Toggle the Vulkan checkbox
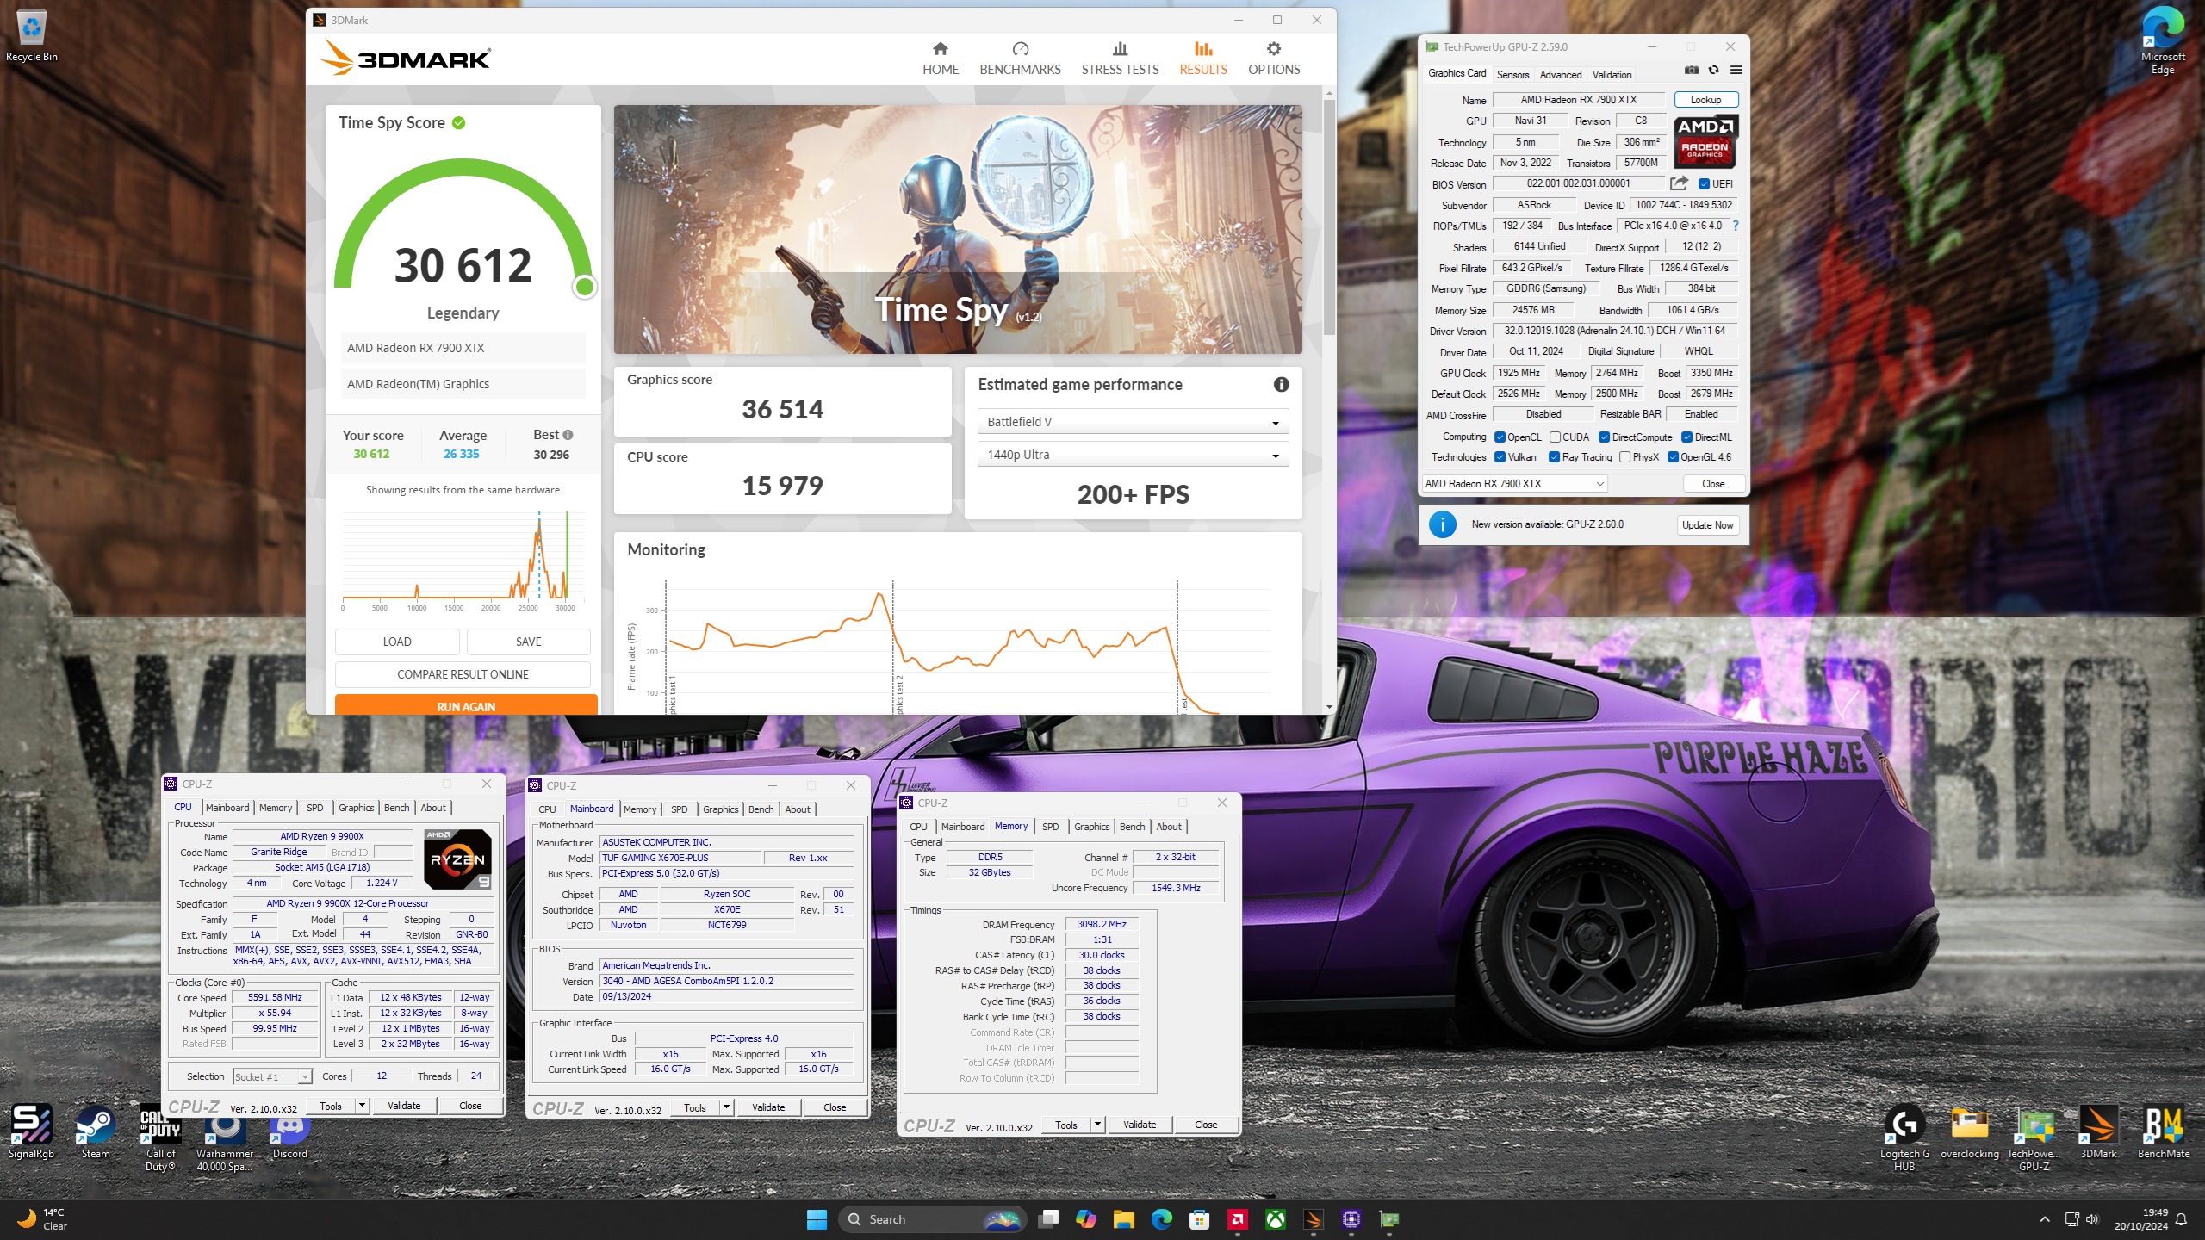The width and height of the screenshot is (2205, 1240). pos(1500,457)
